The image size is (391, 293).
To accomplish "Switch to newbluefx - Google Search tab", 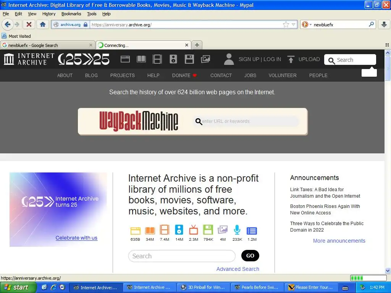I will pyautogui.click(x=48, y=45).
